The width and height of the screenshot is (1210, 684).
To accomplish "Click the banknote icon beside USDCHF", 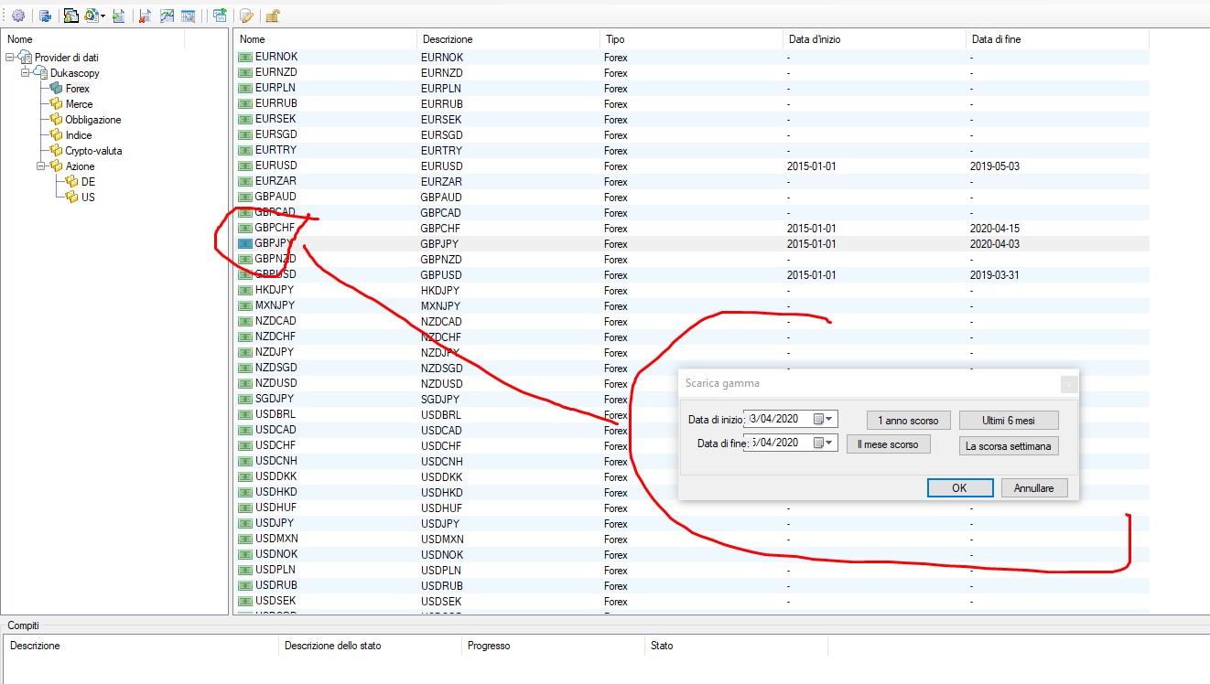I will [244, 445].
